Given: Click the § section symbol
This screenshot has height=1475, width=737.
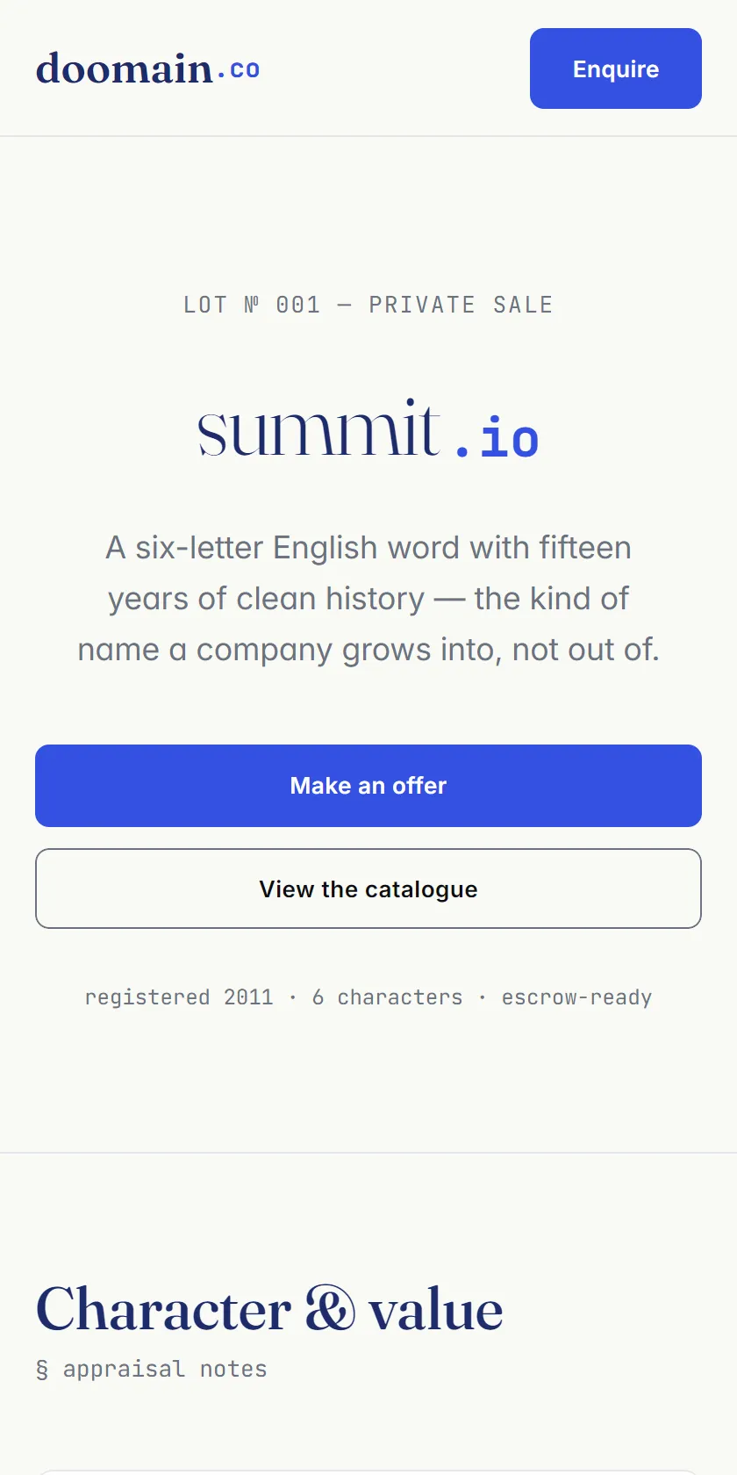Looking at the screenshot, I should pos(42,1370).
